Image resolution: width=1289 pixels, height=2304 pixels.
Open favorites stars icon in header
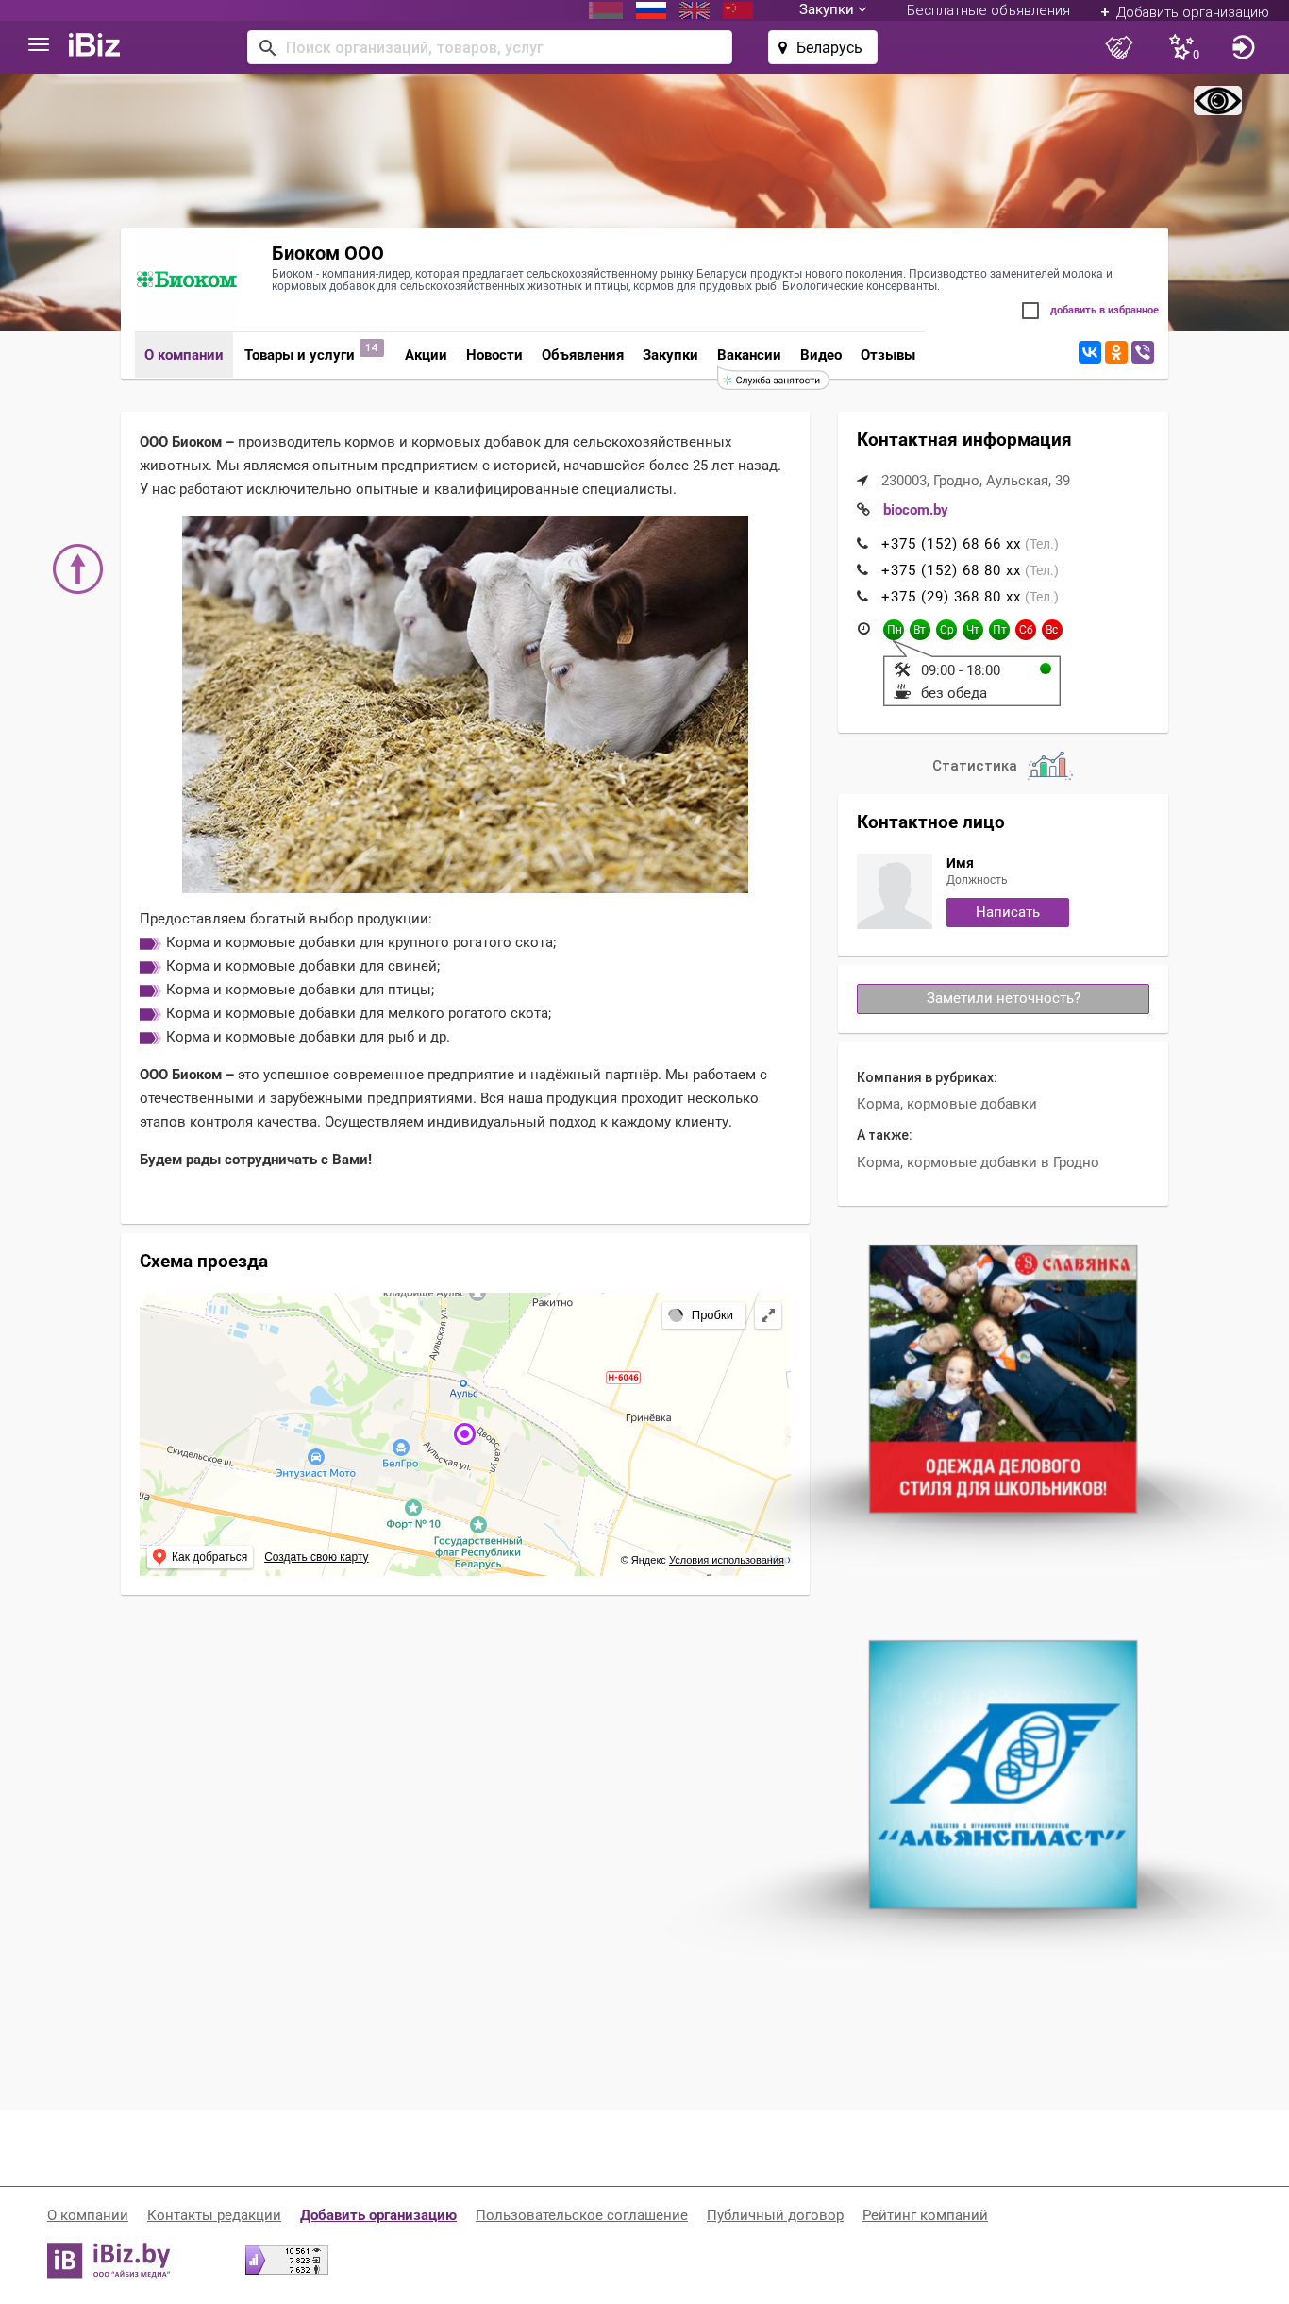tap(1183, 47)
